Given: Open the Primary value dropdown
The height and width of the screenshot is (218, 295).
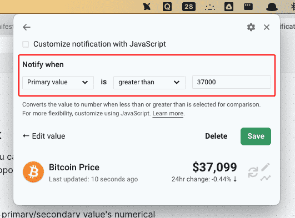Looking at the screenshot, I should [58, 82].
